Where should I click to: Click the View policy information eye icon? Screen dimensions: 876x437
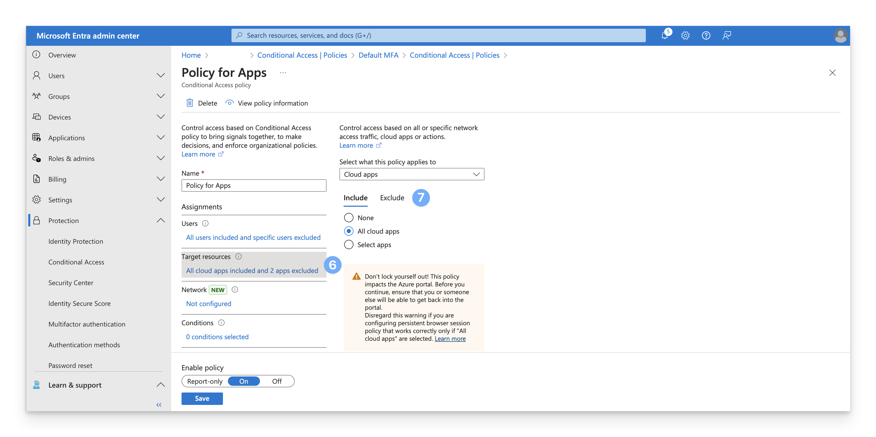point(229,103)
